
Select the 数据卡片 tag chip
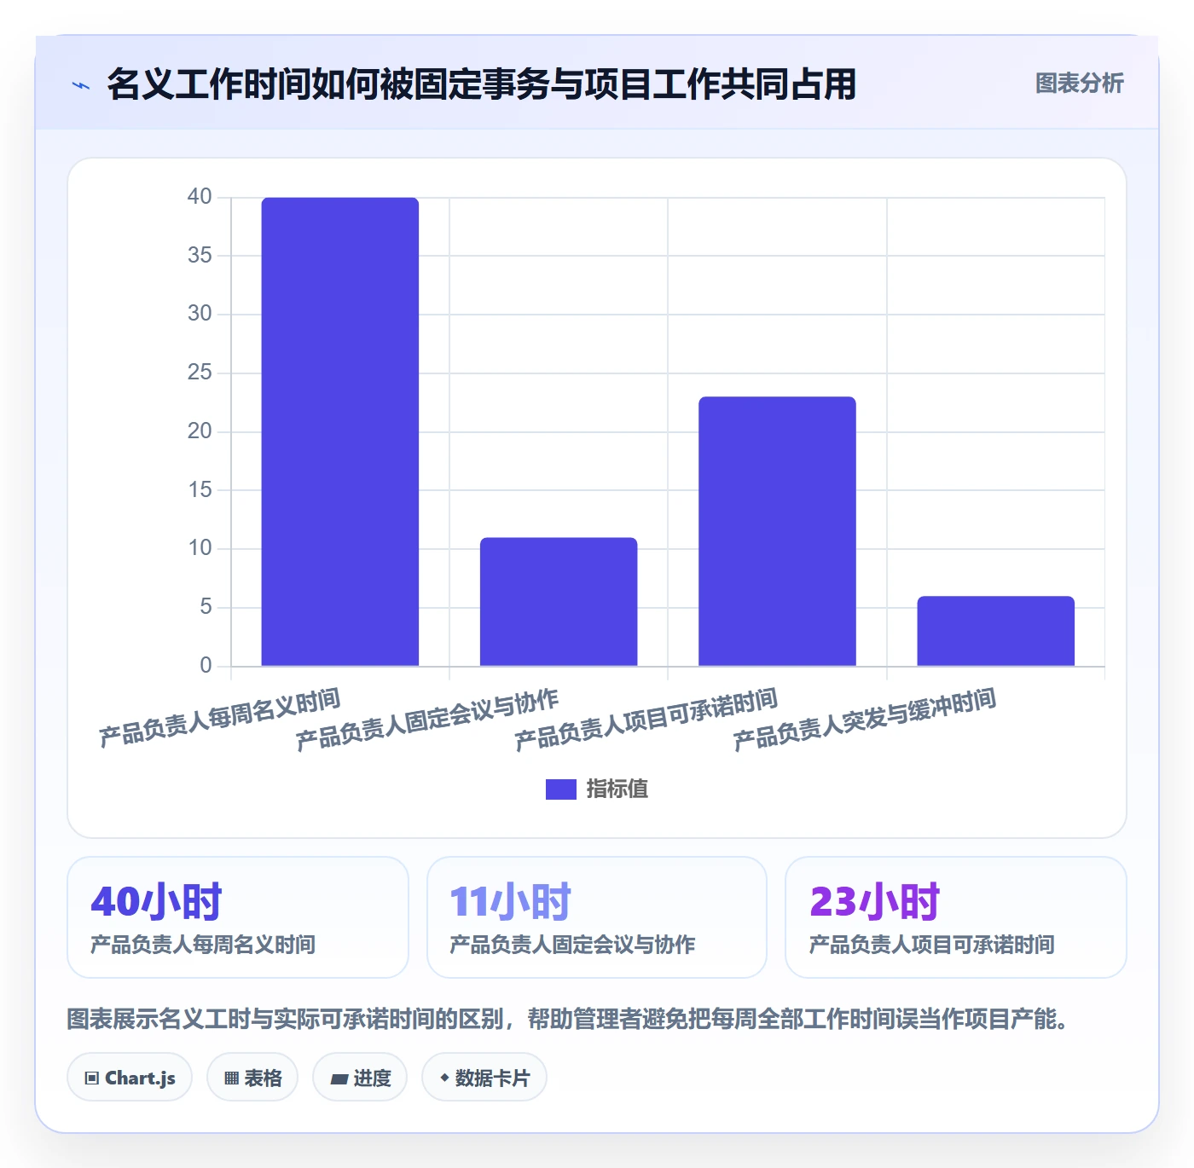484,1078
